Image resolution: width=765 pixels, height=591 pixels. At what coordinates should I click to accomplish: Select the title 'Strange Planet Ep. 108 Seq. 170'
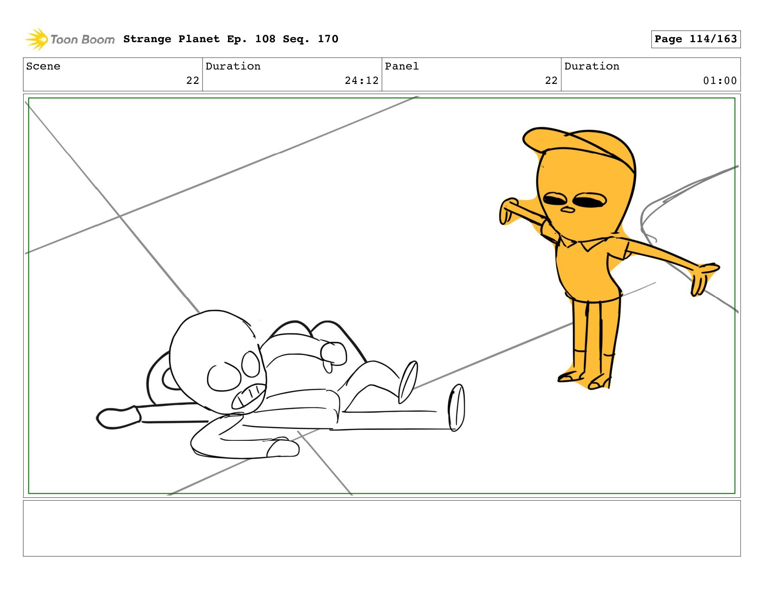pyautogui.click(x=231, y=39)
